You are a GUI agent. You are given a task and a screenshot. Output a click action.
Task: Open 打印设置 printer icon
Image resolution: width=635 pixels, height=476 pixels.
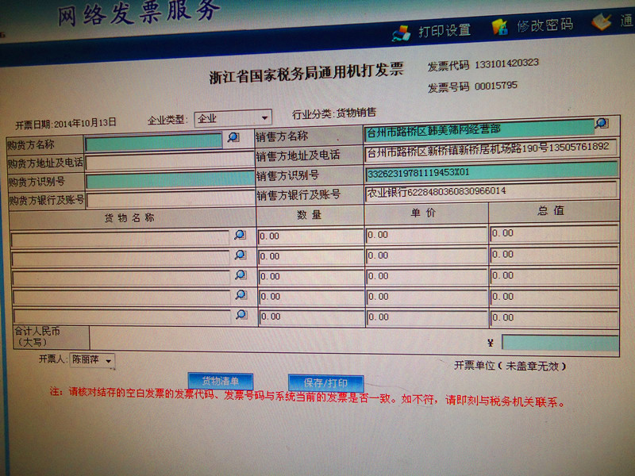click(x=402, y=33)
